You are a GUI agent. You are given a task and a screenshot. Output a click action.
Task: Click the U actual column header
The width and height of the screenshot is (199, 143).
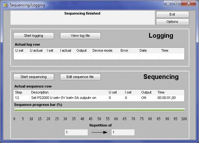point(36,50)
